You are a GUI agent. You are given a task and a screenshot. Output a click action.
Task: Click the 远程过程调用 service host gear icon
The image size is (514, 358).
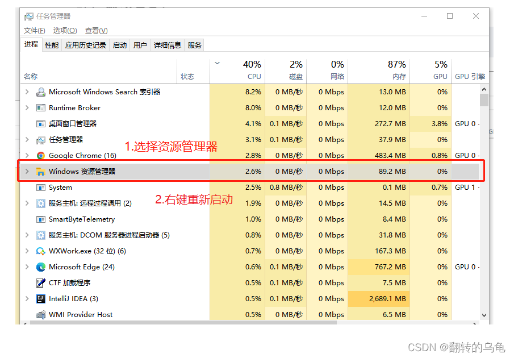(x=41, y=203)
